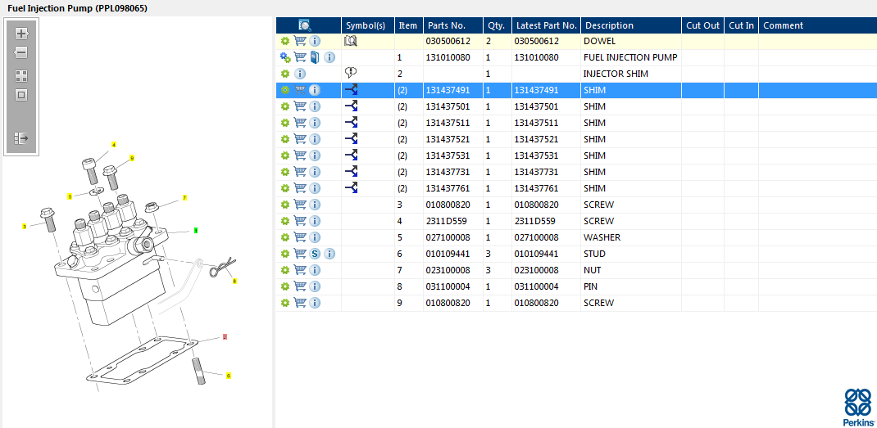
Task: Click latest part number 2311D559
Action: coord(534,221)
